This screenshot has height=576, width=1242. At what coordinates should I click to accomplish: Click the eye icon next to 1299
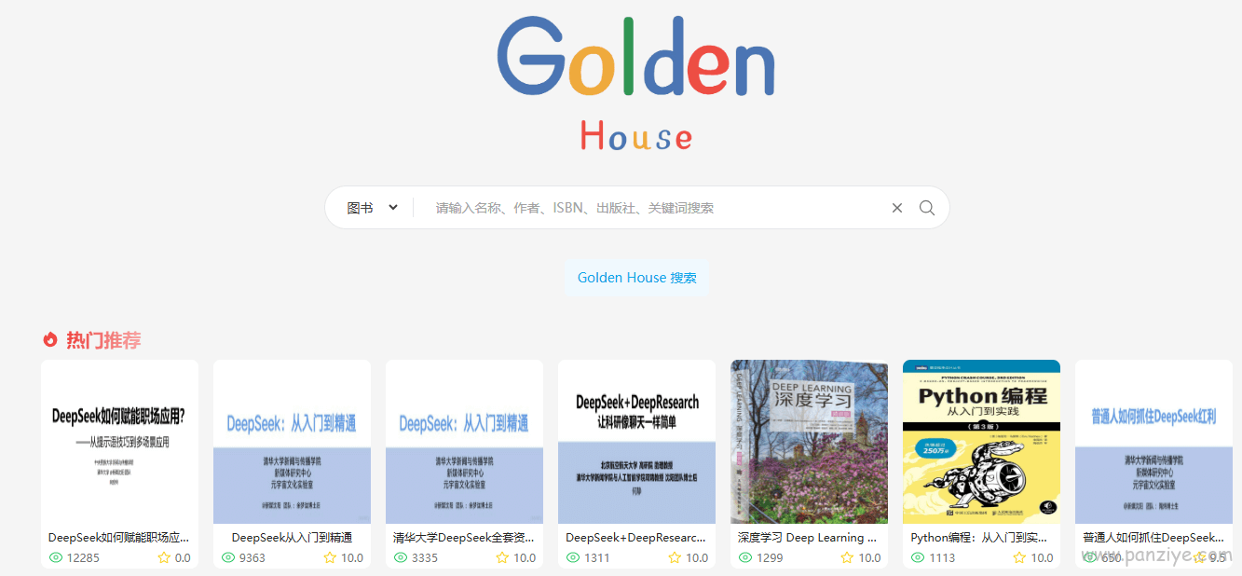[745, 558]
